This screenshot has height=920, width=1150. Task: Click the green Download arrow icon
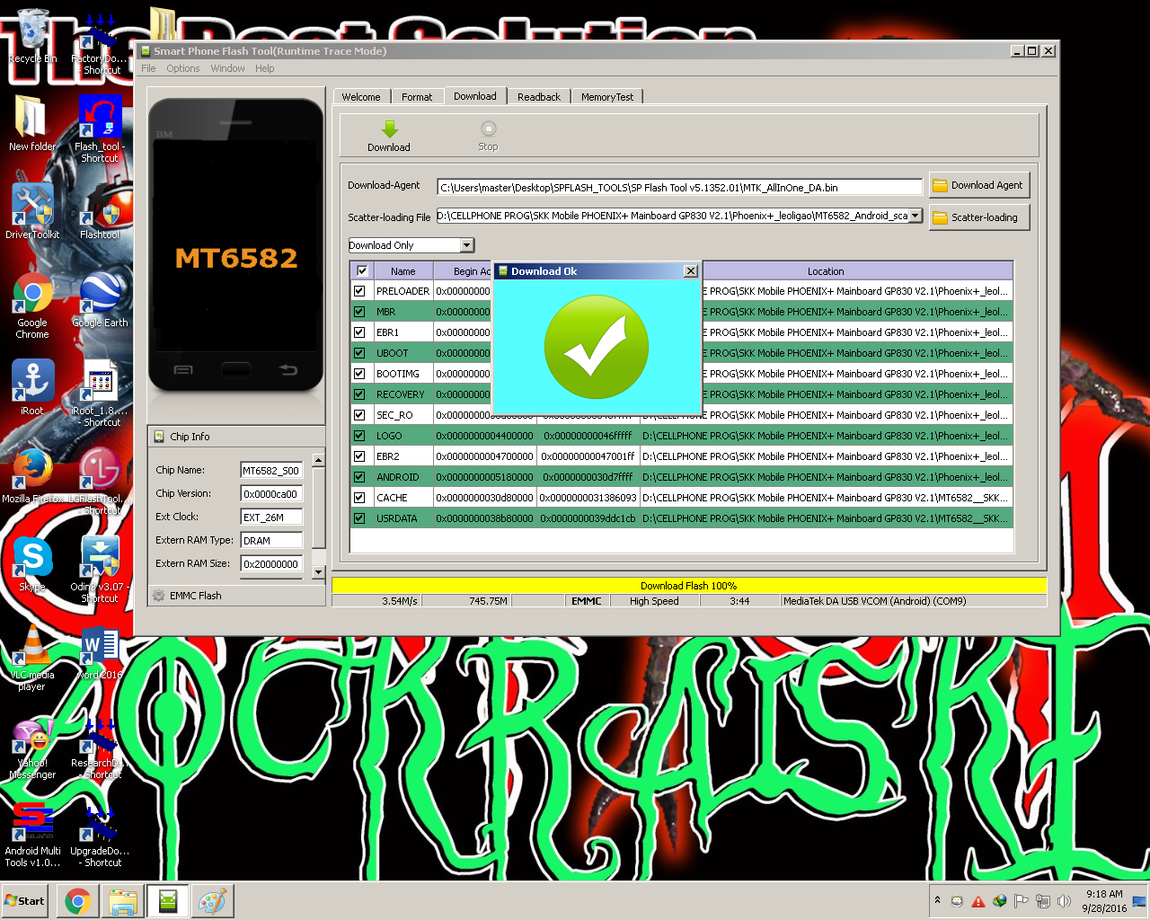click(389, 129)
